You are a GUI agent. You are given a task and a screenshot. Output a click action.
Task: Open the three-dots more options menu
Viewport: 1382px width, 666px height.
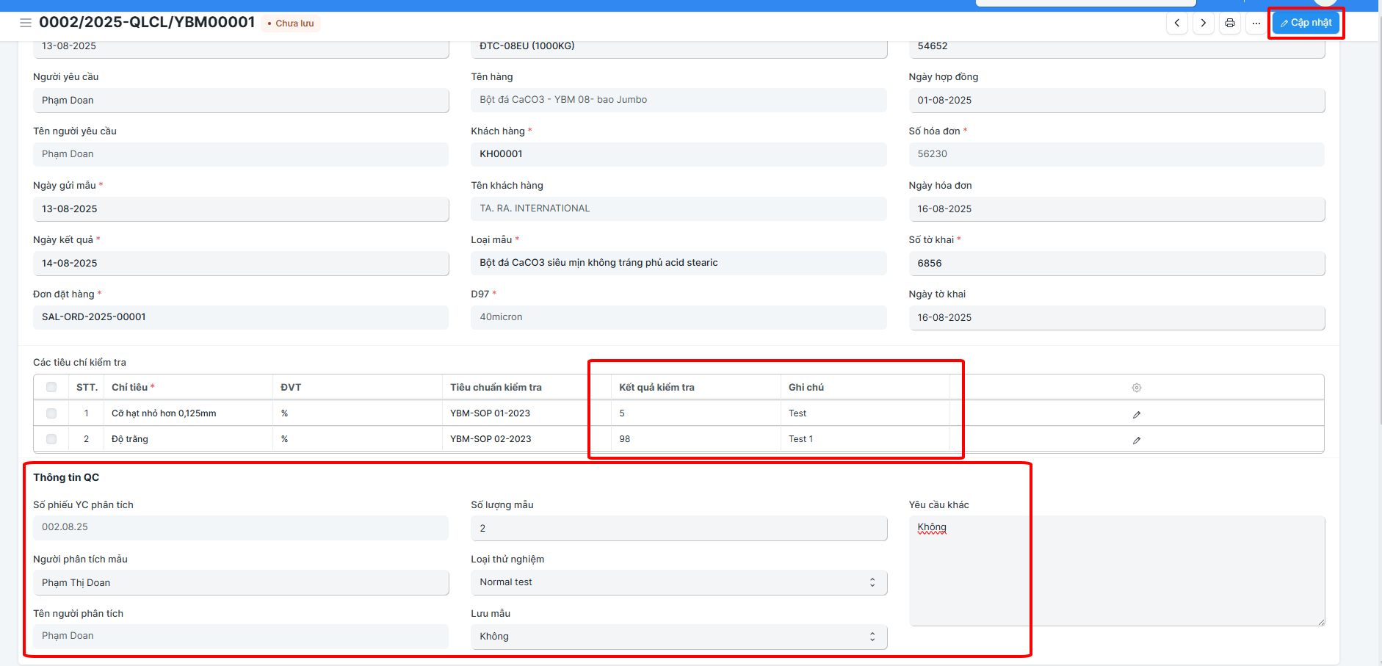click(1256, 23)
